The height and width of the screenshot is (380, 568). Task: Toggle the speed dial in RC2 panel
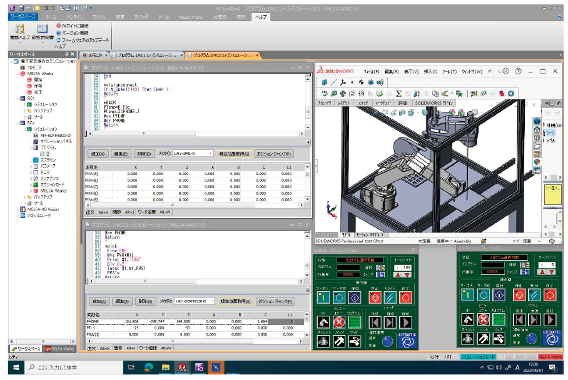pyautogui.click(x=530, y=338)
